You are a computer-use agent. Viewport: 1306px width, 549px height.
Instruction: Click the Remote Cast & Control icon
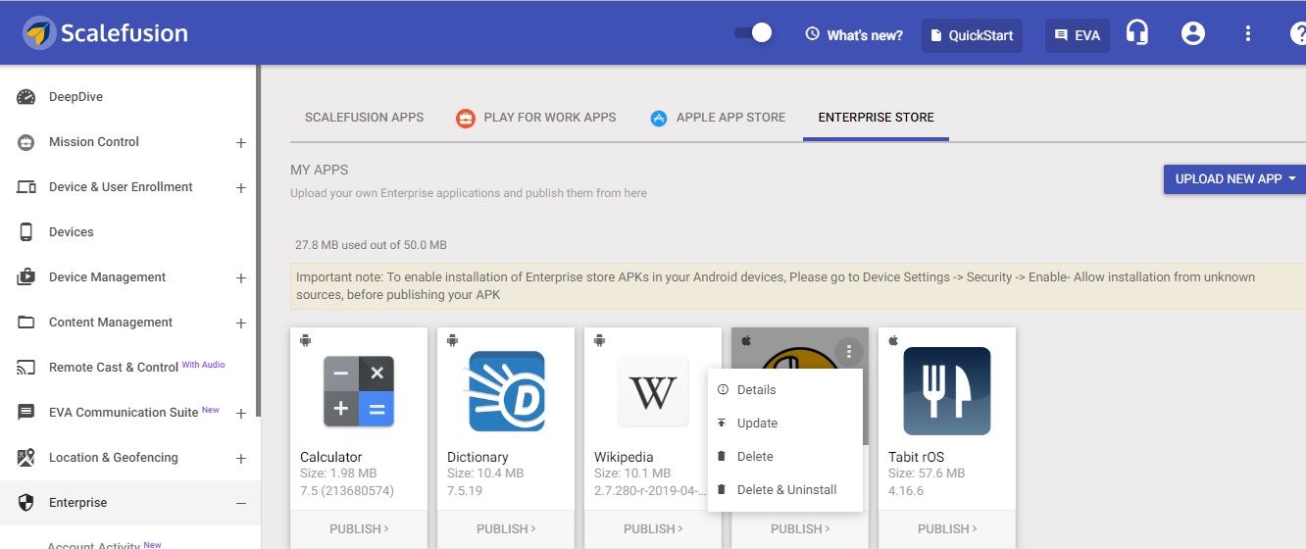pos(26,368)
